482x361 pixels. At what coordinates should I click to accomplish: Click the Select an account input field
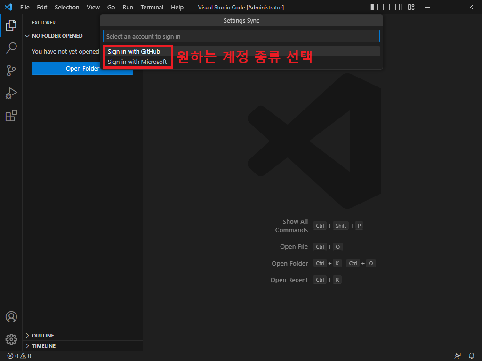241,36
